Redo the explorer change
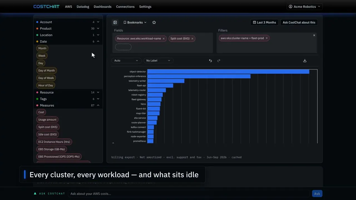356x200 pixels. point(219,61)
